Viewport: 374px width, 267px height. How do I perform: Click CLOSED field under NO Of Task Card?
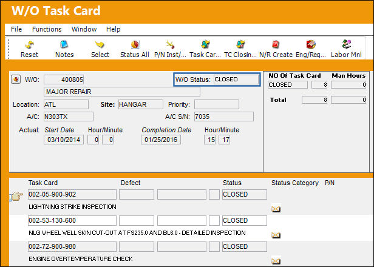(288, 85)
